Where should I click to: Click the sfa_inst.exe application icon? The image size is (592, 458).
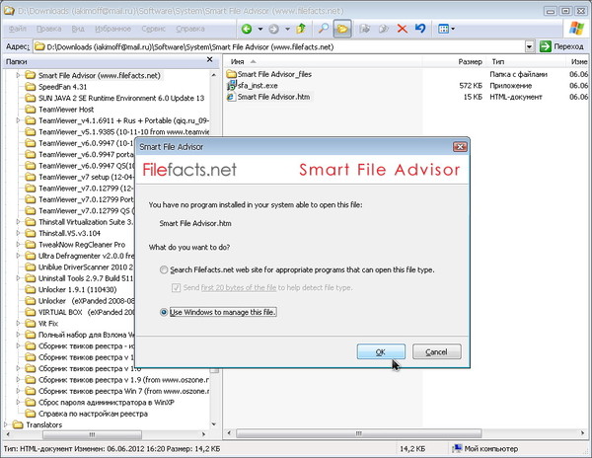pyautogui.click(x=231, y=85)
